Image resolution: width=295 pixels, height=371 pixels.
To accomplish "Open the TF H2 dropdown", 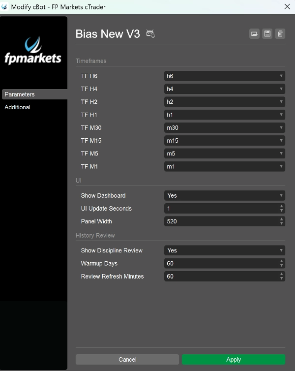I will coord(225,102).
